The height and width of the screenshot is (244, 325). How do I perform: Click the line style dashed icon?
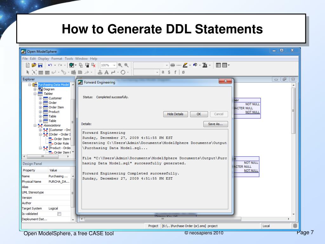coord(179,65)
